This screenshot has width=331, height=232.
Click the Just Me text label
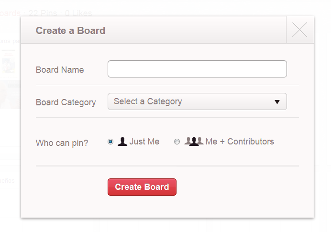144,142
